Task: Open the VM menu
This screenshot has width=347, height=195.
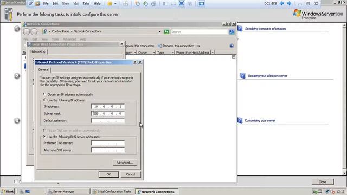Action: pyautogui.click(x=76, y=4)
